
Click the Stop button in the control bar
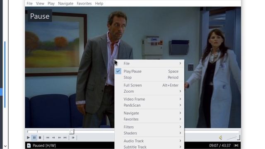tap(40, 138)
